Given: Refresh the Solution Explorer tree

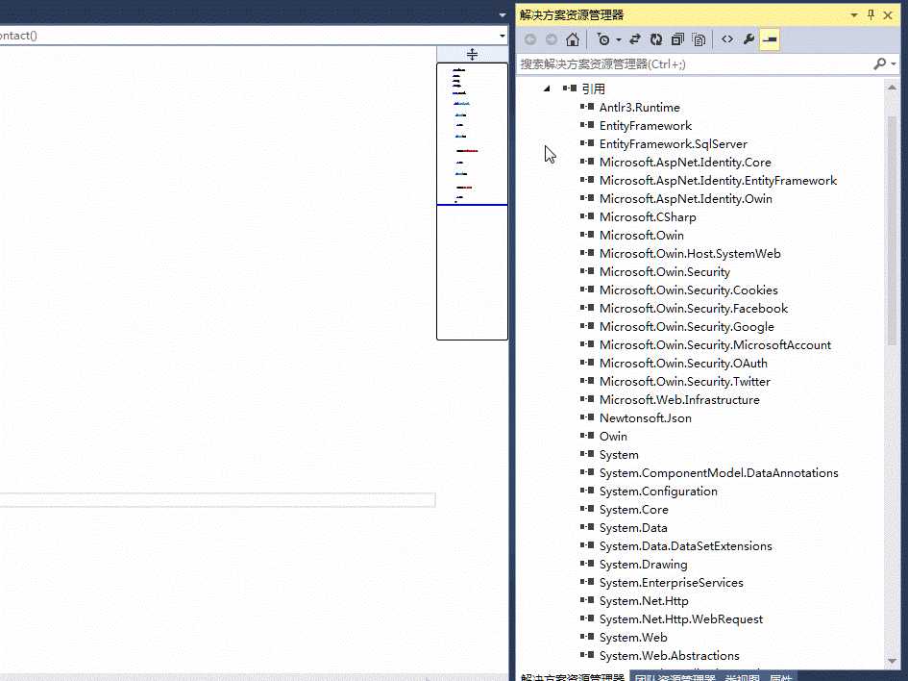Looking at the screenshot, I should coord(656,39).
